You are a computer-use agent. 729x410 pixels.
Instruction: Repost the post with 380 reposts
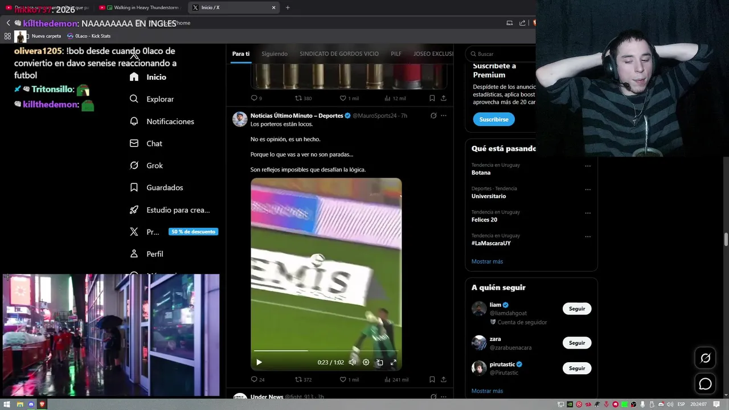pyautogui.click(x=303, y=99)
